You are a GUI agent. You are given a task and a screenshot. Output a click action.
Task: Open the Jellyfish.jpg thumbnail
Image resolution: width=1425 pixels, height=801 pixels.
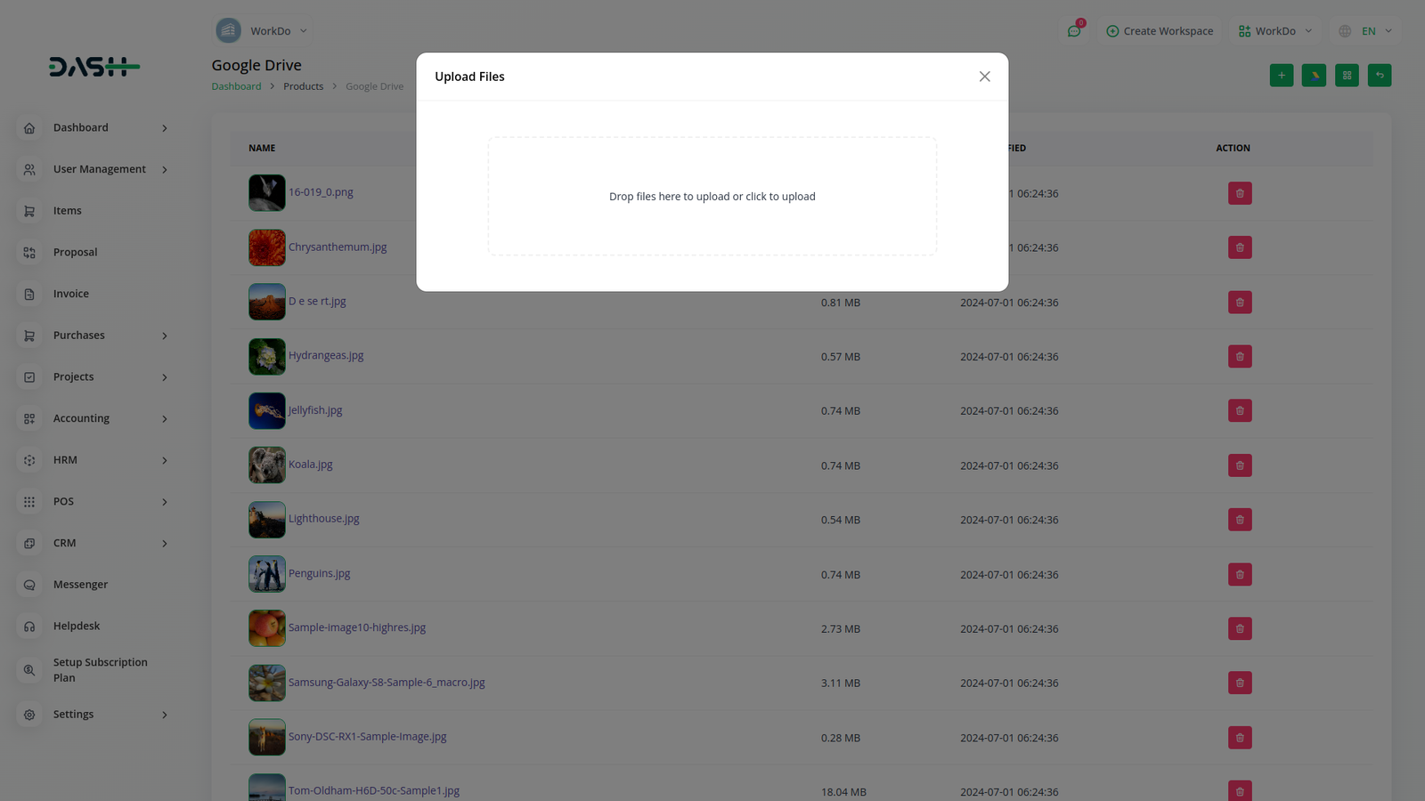pos(267,411)
